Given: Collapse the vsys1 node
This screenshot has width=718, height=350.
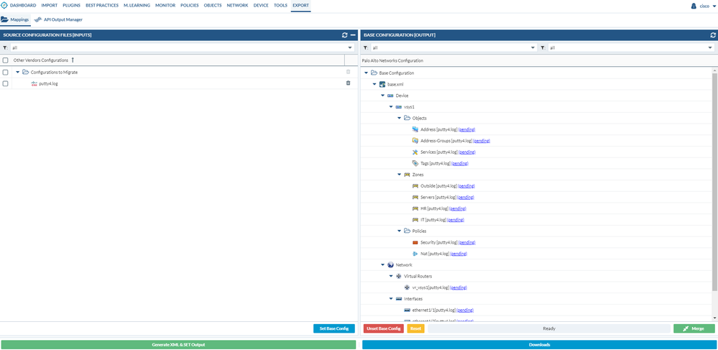Looking at the screenshot, I should point(391,107).
